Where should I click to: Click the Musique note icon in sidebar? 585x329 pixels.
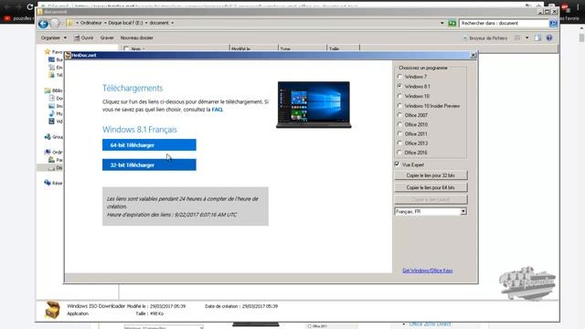click(x=51, y=113)
